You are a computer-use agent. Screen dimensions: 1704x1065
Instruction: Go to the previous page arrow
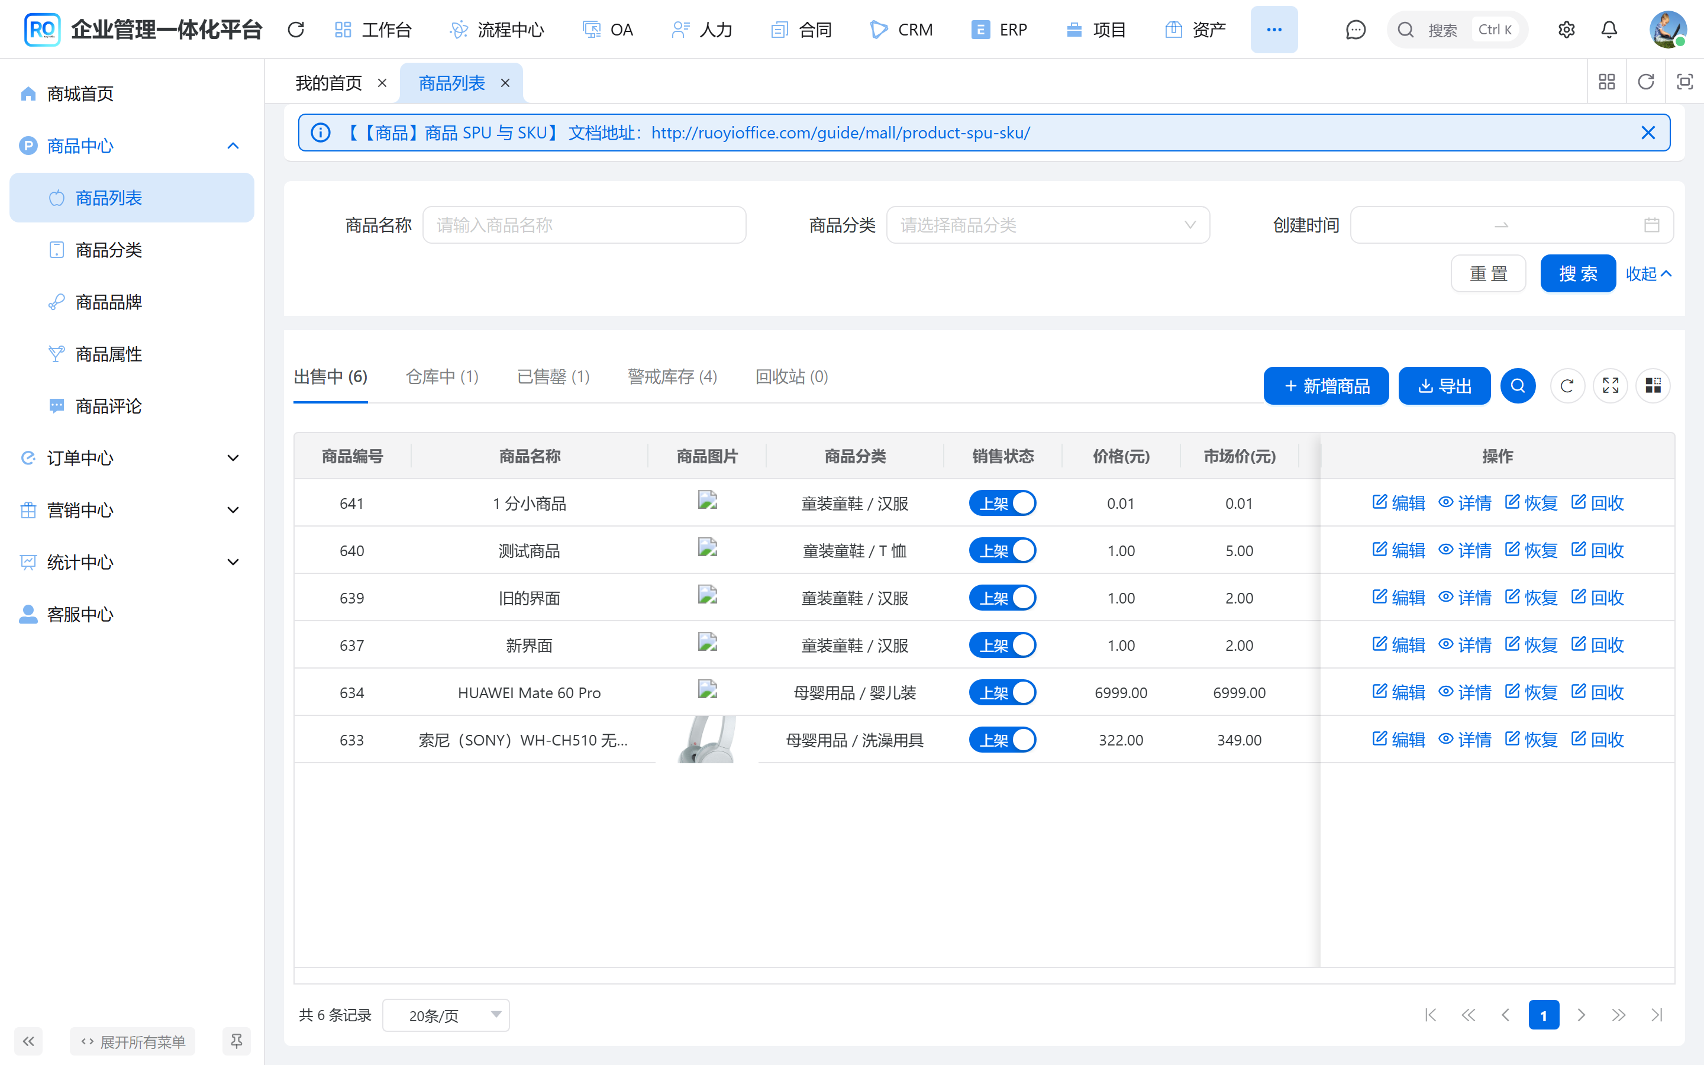coord(1505,1015)
